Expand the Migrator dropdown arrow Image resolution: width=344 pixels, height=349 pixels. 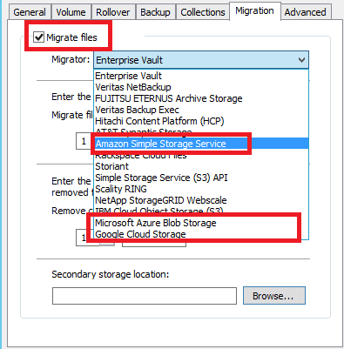[x=301, y=60]
